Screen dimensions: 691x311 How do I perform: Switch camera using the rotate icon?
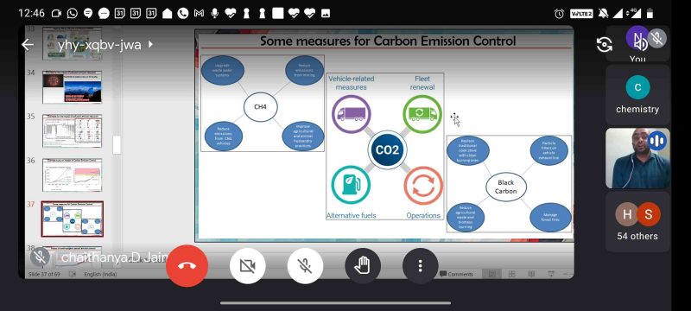(x=604, y=45)
